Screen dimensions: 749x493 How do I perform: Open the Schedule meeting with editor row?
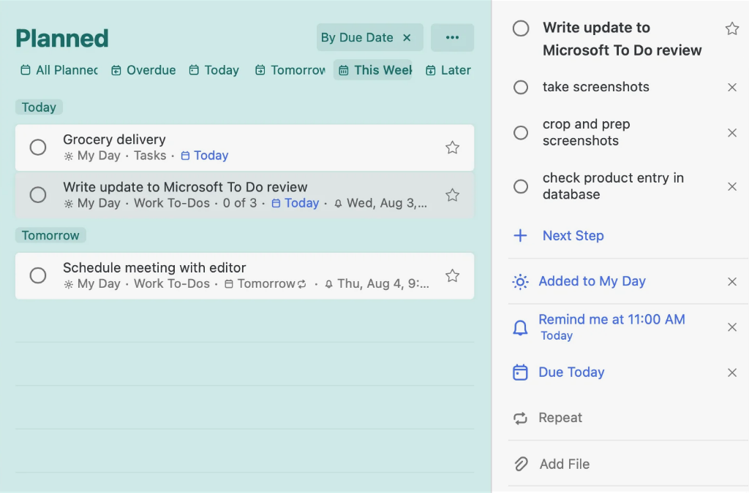coord(244,276)
